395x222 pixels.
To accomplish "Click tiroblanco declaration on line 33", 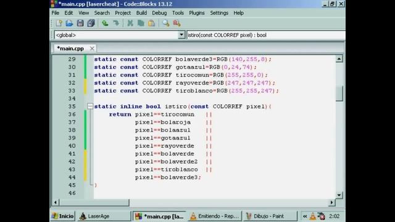I will point(194,91).
